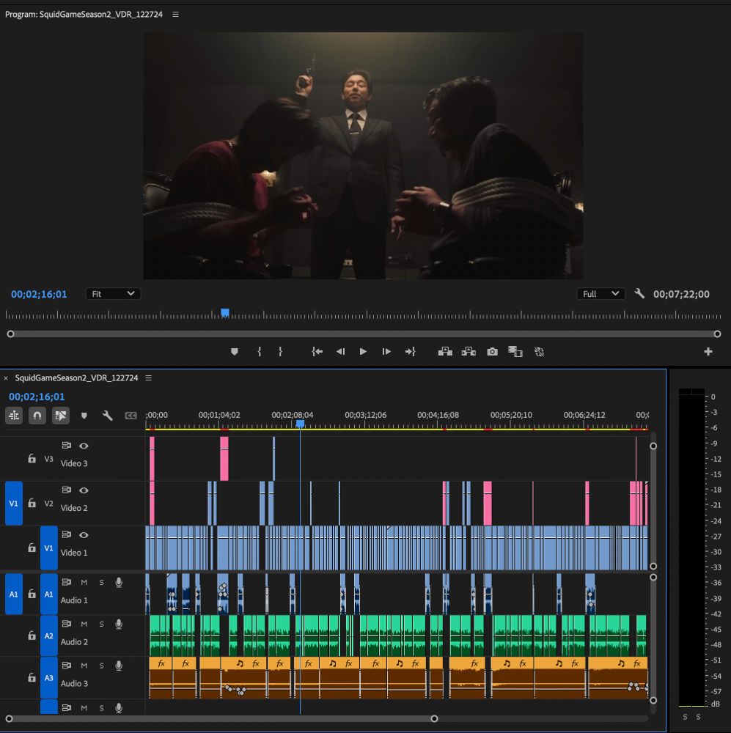
Task: Open the Fit zoom level dropdown
Action: (x=113, y=294)
